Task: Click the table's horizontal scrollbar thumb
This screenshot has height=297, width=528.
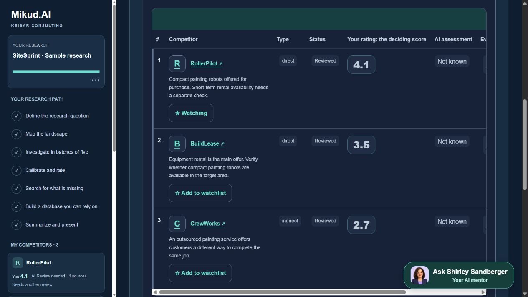Action: pos(282,292)
